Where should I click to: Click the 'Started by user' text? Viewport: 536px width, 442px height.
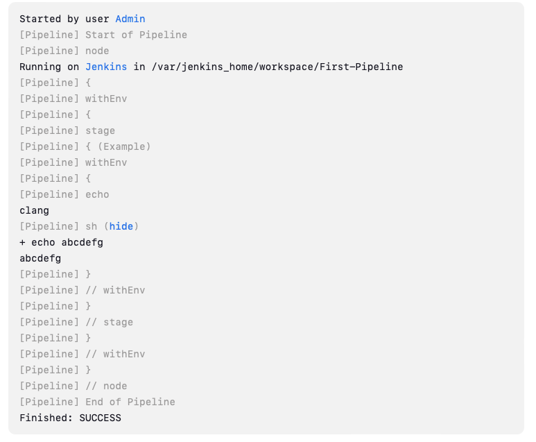pos(64,19)
